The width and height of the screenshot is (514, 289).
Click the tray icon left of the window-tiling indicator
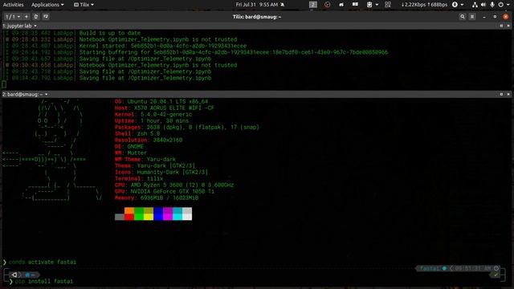(341, 5)
